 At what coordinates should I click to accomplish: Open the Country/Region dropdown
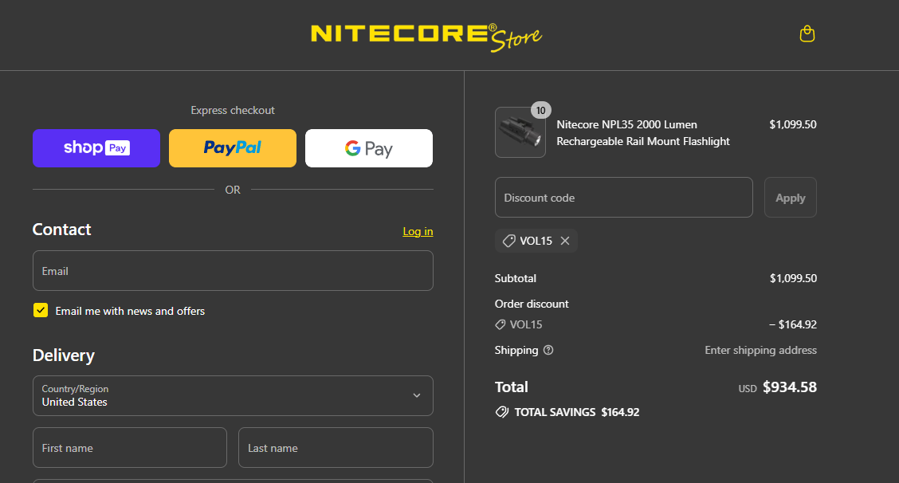[233, 396]
